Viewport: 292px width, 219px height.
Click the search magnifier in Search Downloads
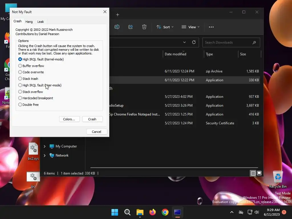coord(254,43)
